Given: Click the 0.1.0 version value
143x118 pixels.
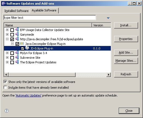Looking at the screenshot, I should (97, 48).
